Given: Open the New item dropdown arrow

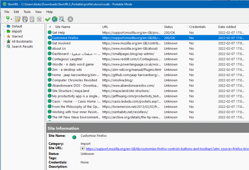Looking at the screenshot, I should [11, 19].
